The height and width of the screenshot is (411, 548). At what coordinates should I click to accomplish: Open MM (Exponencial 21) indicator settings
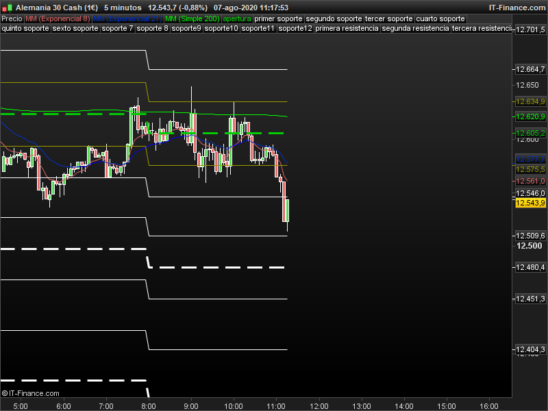[x=127, y=19]
